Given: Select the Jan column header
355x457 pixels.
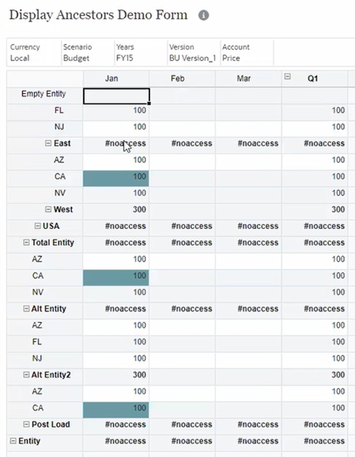Looking at the screenshot, I should point(116,78).
